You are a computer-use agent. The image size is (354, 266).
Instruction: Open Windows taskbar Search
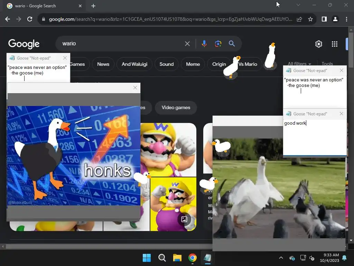click(x=162, y=258)
